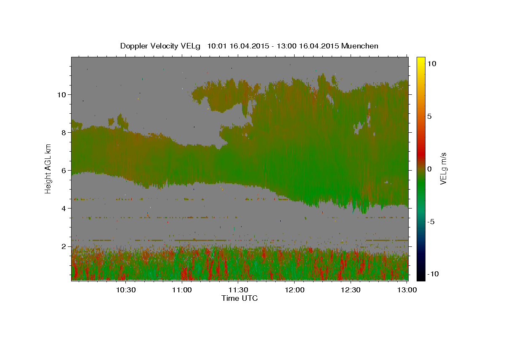Viewport: 505px width, 337px height.
Task: Click the colorbar tick label -5
Action: pyautogui.click(x=431, y=222)
